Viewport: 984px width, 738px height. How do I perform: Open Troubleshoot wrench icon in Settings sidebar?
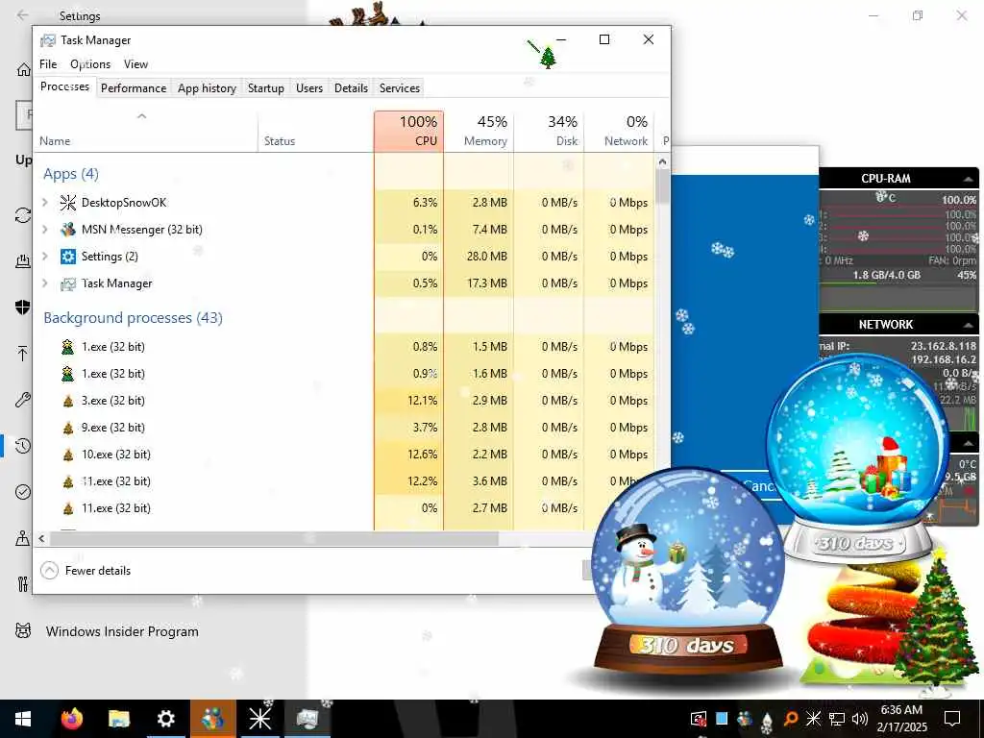tap(23, 400)
